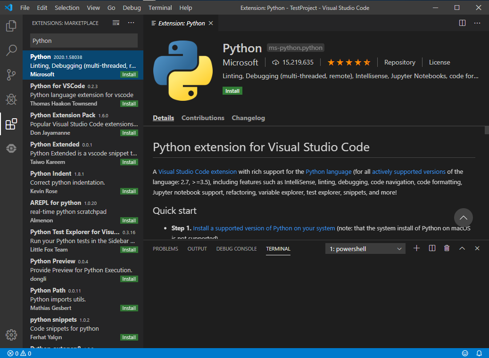Install Python Preview extension
Viewport: 489px width, 358px height.
coord(129,279)
